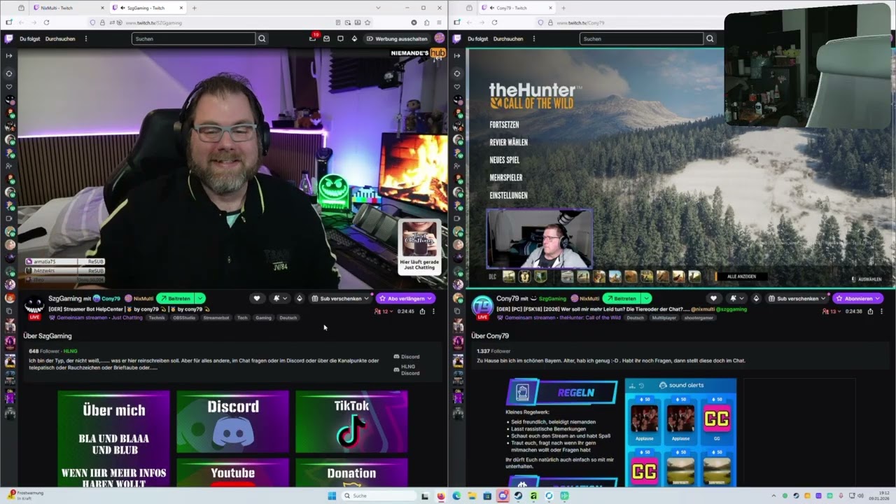Open TikTok panel image on SzgGaming
Screen dimensions: 896x504
click(351, 422)
